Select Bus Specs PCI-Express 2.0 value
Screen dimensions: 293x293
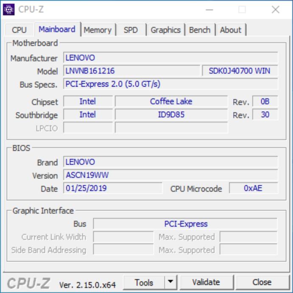click(x=170, y=84)
